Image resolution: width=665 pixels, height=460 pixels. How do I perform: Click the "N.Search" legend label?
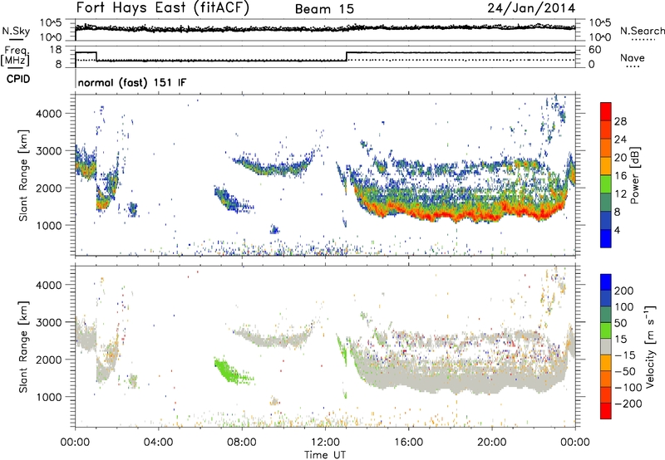tap(642, 31)
